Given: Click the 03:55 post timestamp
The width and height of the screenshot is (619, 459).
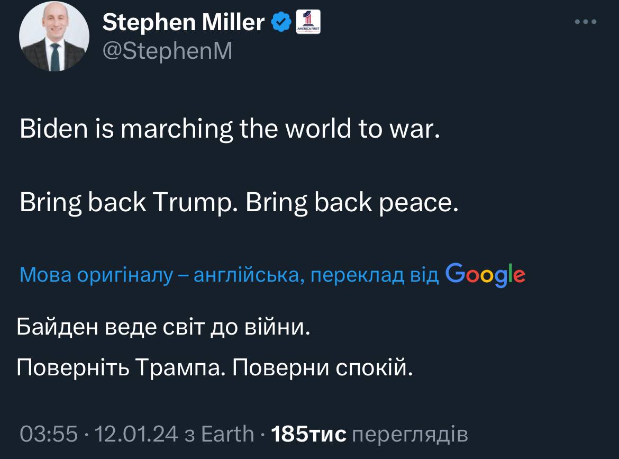Looking at the screenshot, I should coord(49,434).
